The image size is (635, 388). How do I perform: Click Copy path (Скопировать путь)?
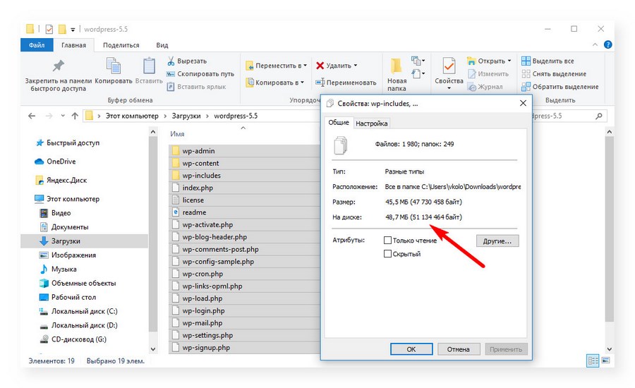[x=200, y=73]
